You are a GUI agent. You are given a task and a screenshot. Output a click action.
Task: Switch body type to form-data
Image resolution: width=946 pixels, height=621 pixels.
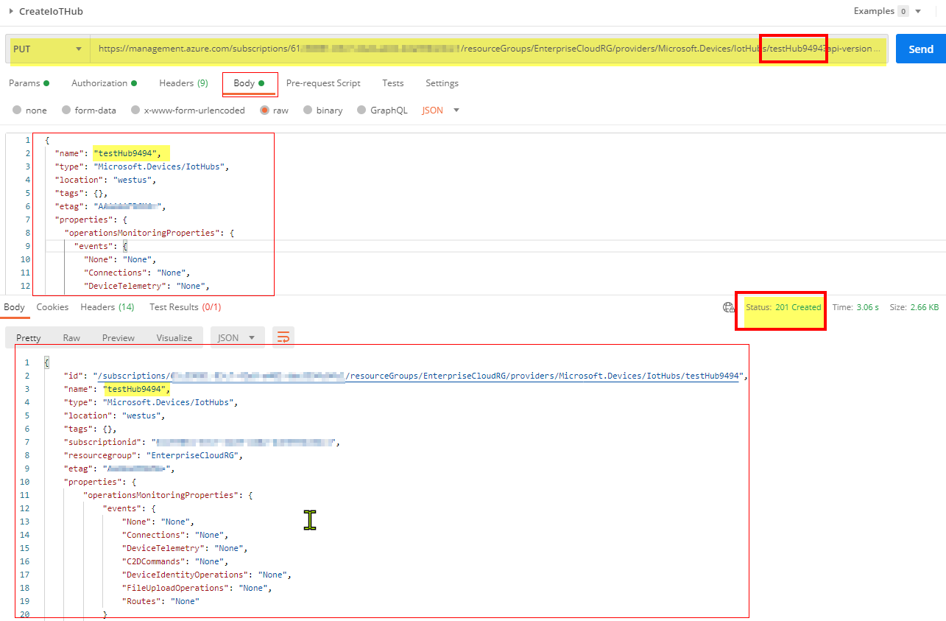[89, 110]
